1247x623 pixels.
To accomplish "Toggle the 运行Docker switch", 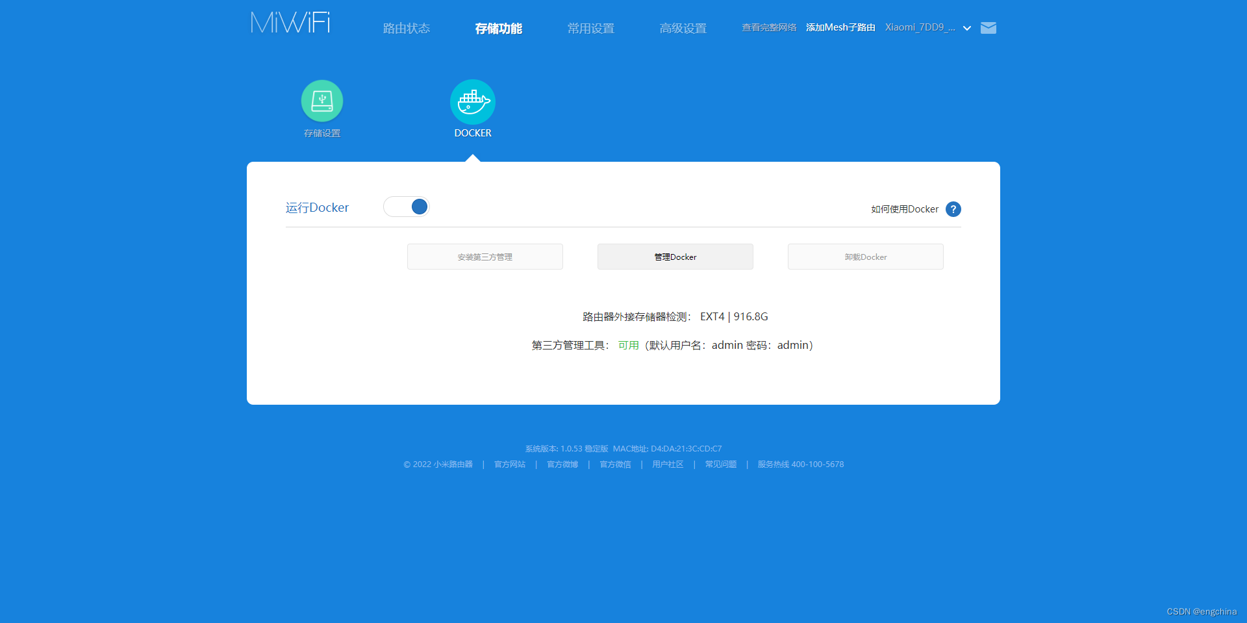I will point(407,207).
